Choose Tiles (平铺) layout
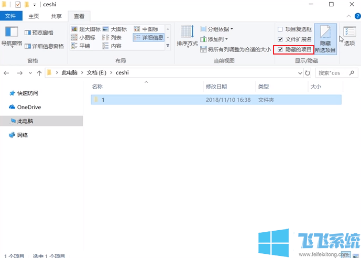This screenshot has height=258, width=361. pyautogui.click(x=80, y=46)
